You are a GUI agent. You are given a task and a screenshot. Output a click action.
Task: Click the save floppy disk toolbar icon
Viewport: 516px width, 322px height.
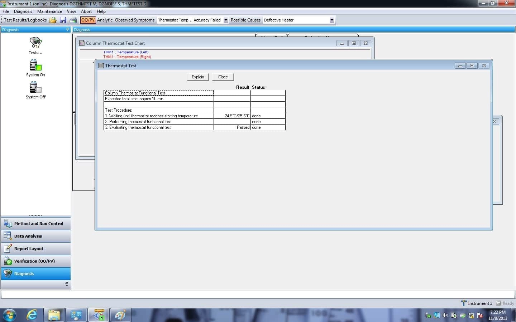click(63, 20)
